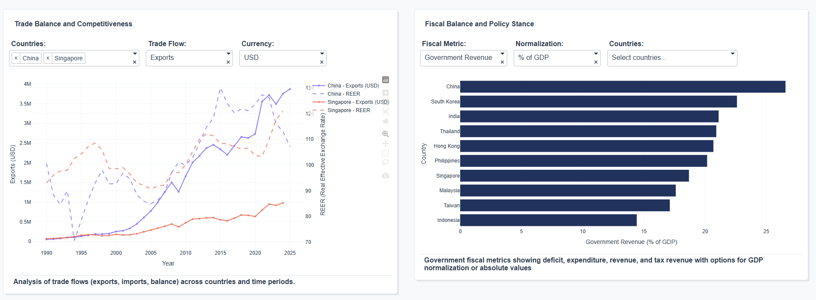Click the Select countries input field
Viewport: 816px width, 300px height.
(x=667, y=58)
